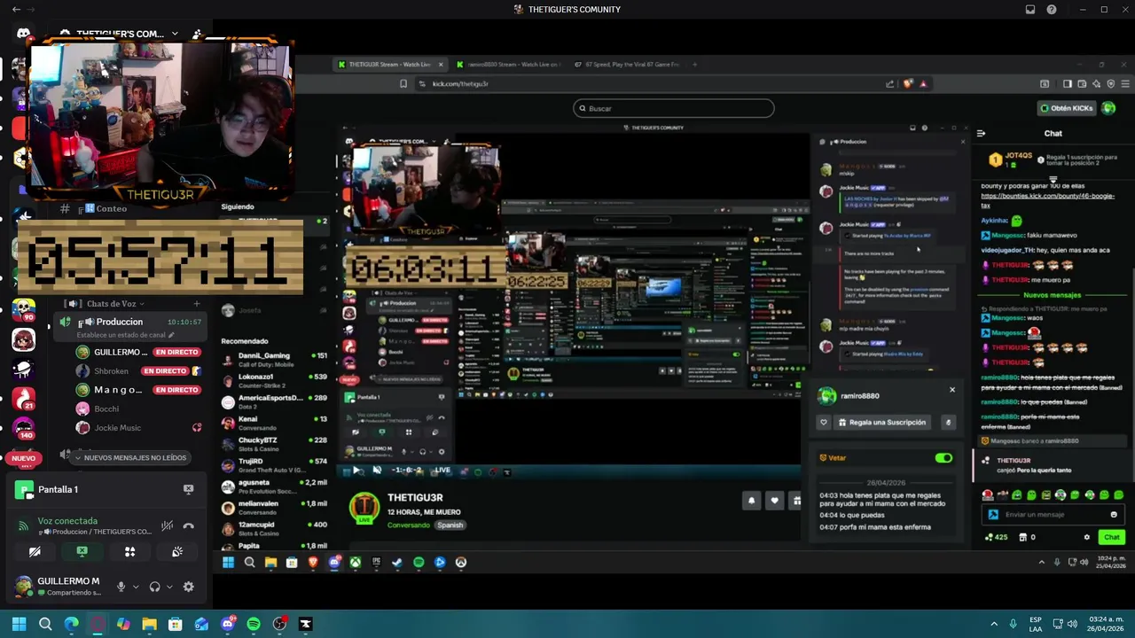Open recommended channel DanniL_Gaming
Viewport: 1135px width, 638px height.
275,359
